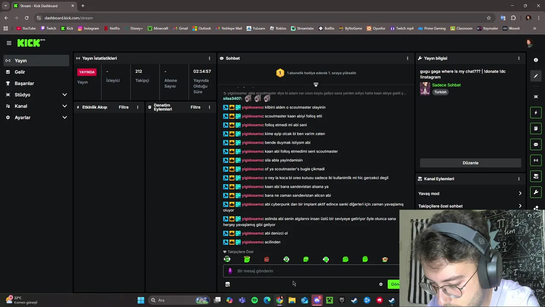Open the Twitch bookmark
Image resolution: width=545 pixels, height=307 pixels.
pos(48,29)
